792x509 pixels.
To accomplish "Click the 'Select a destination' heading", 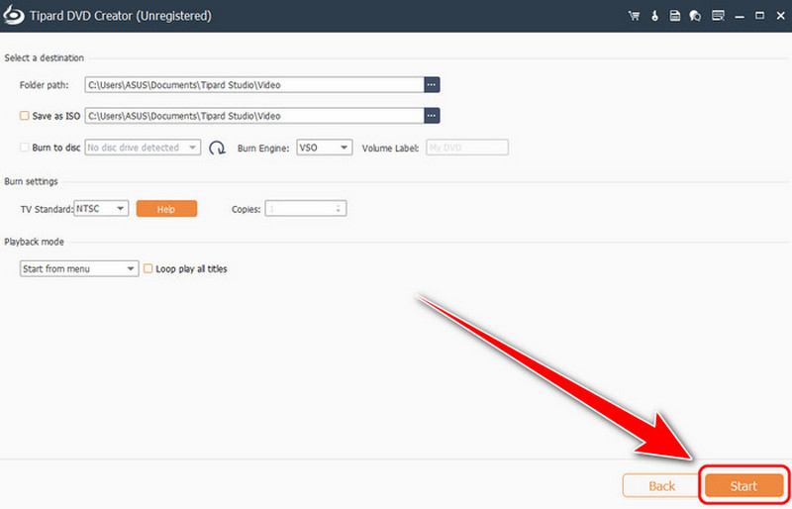I will (x=45, y=57).
